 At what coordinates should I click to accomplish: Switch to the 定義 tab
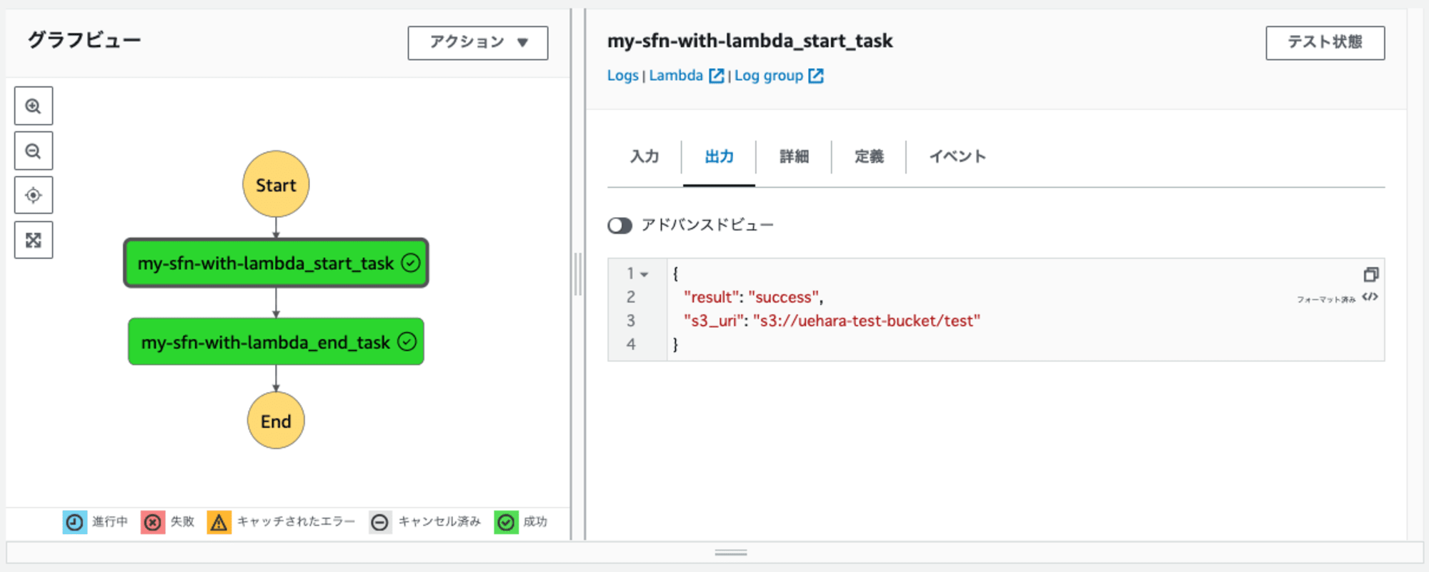[x=869, y=156]
